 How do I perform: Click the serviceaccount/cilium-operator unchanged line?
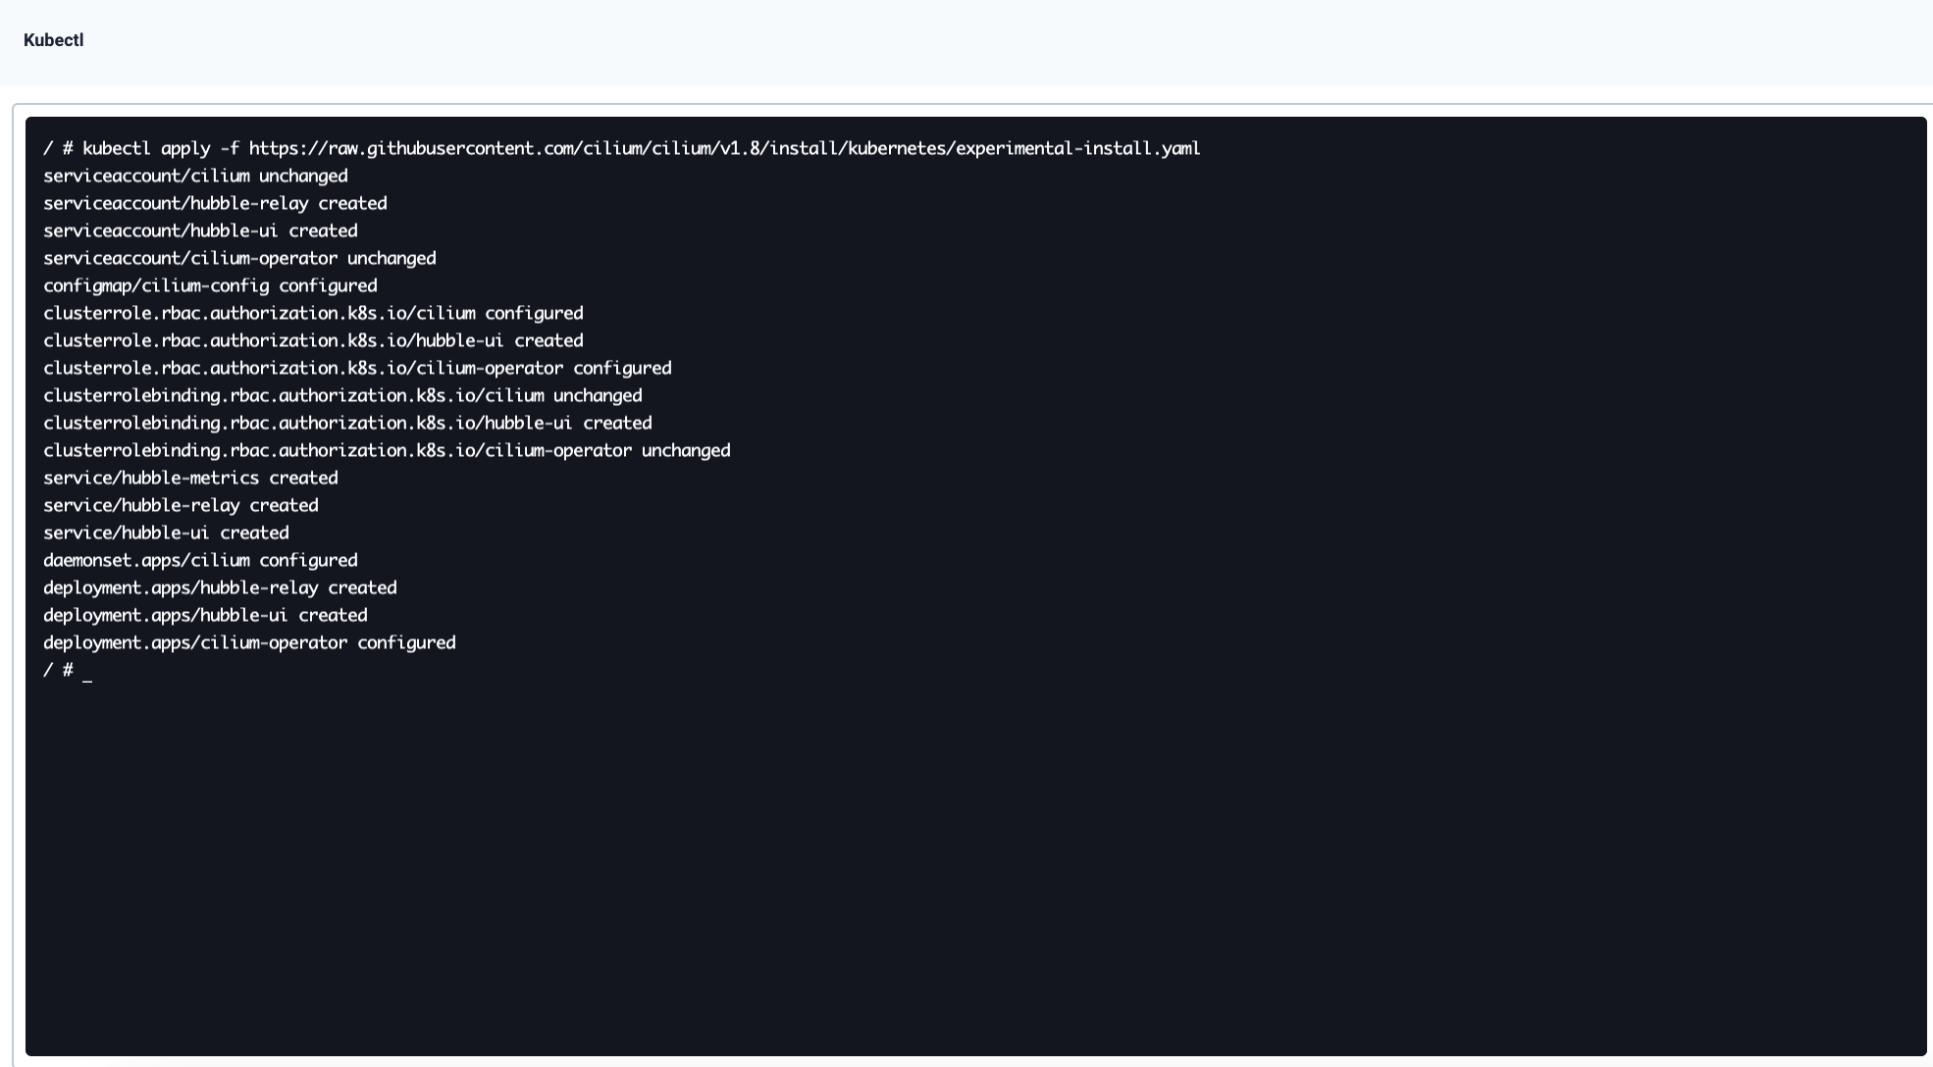coord(239,258)
